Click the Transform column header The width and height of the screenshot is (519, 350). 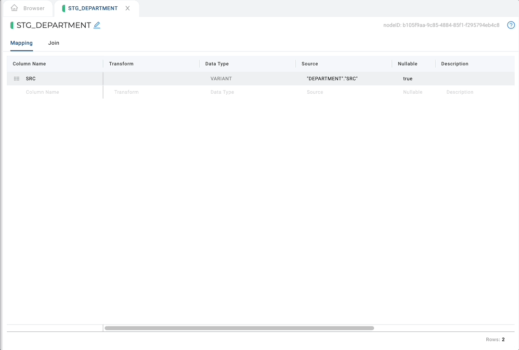[x=121, y=63]
